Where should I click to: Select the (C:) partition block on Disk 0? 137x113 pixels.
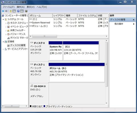pyautogui.click(x=81, y=51)
